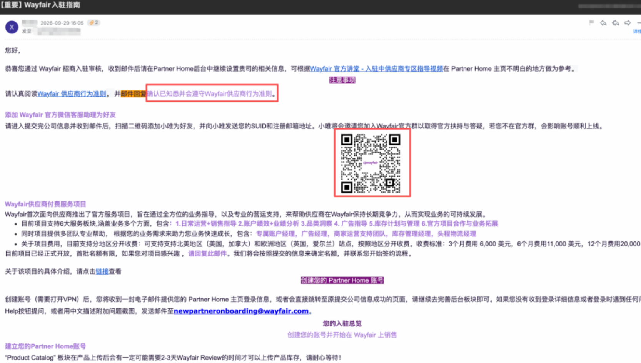Click the 建立您的Partner Home账号 heading
641x363 pixels.
pos(45,346)
